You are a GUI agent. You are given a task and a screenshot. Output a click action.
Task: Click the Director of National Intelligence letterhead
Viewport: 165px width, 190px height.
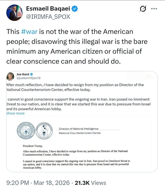[79, 129]
